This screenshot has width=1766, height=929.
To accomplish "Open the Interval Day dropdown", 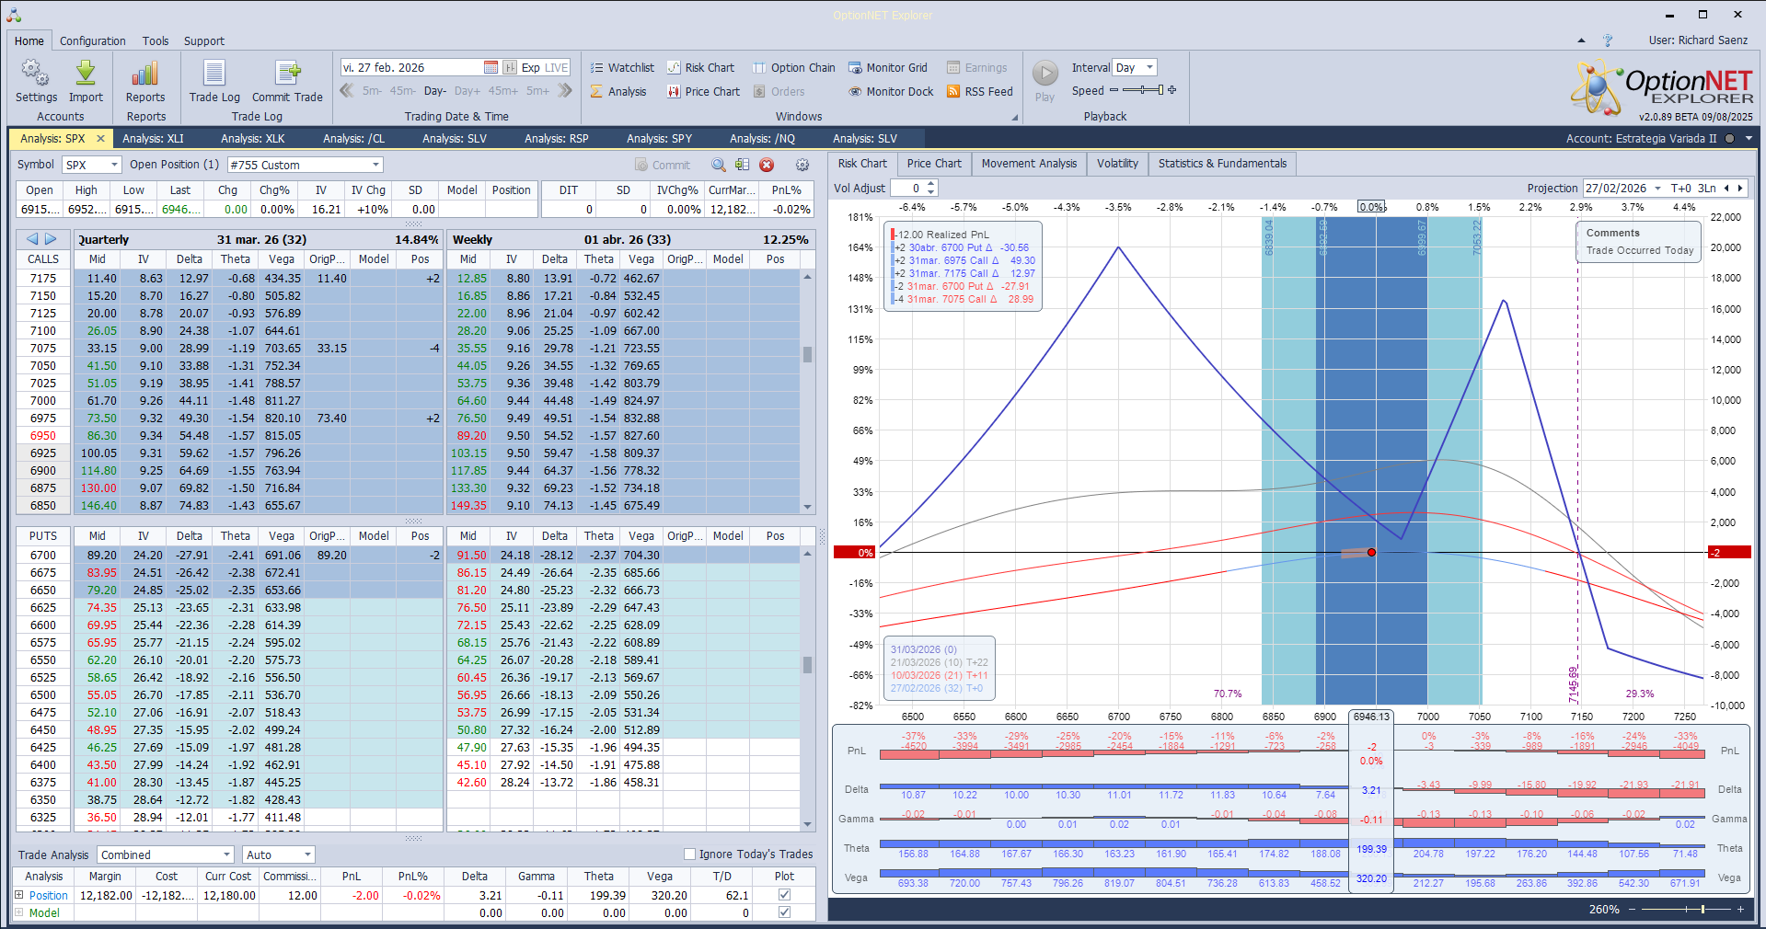I will (x=1150, y=67).
